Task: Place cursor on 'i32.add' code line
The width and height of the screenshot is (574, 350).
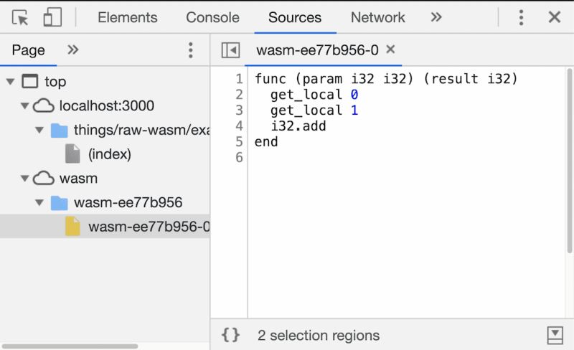Action: click(x=298, y=126)
